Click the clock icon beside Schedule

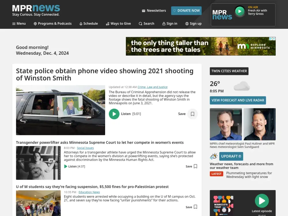(x=81, y=23)
